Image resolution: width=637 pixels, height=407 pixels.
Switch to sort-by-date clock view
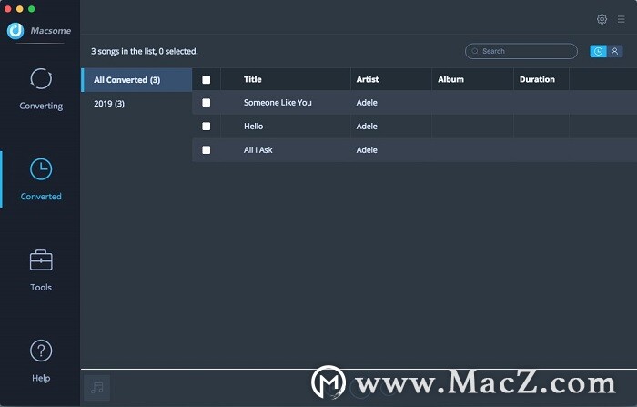coord(598,51)
